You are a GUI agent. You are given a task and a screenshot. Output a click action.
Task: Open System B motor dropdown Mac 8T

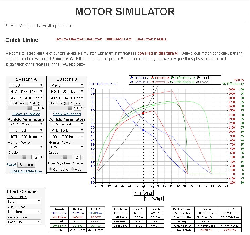(x=67, y=85)
